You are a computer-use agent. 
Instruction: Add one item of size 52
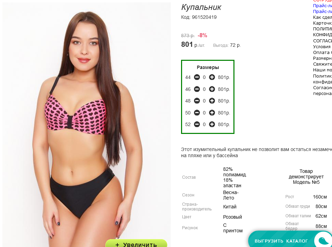[212, 124]
